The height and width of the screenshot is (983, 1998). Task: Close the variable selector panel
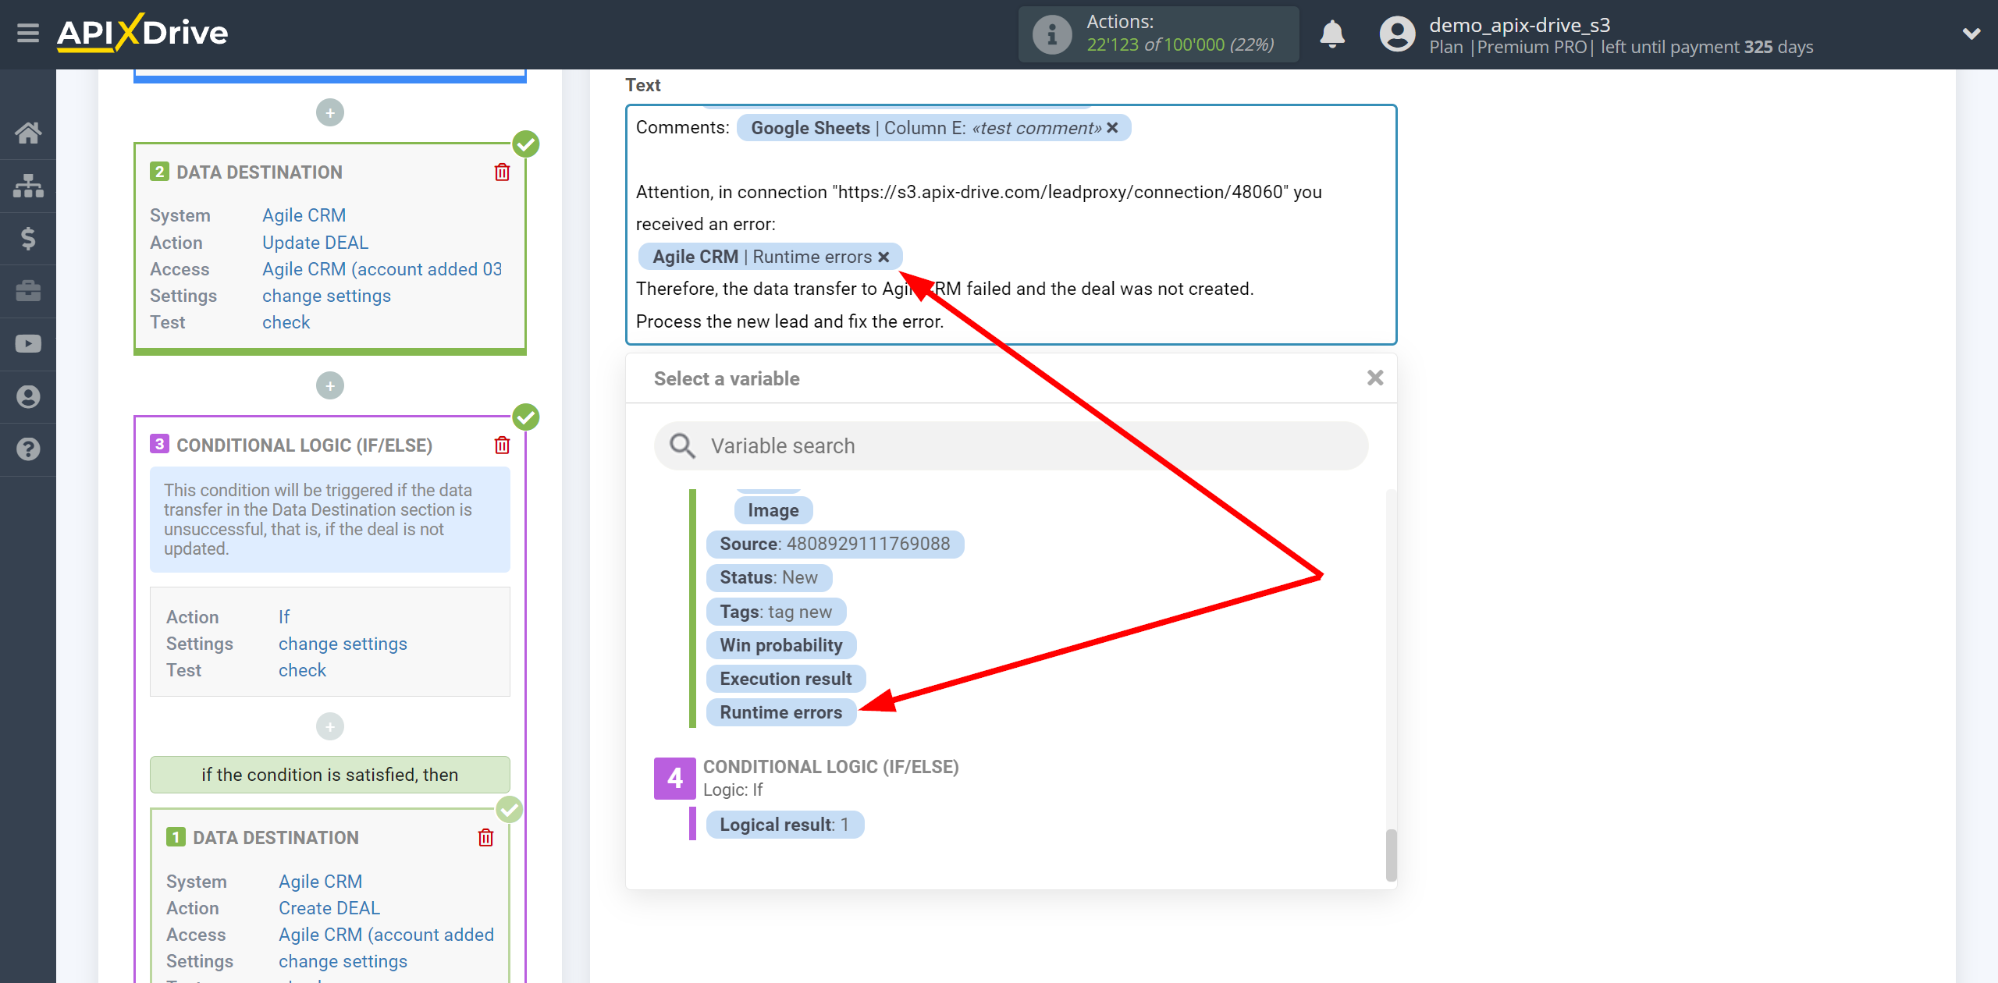click(1375, 378)
